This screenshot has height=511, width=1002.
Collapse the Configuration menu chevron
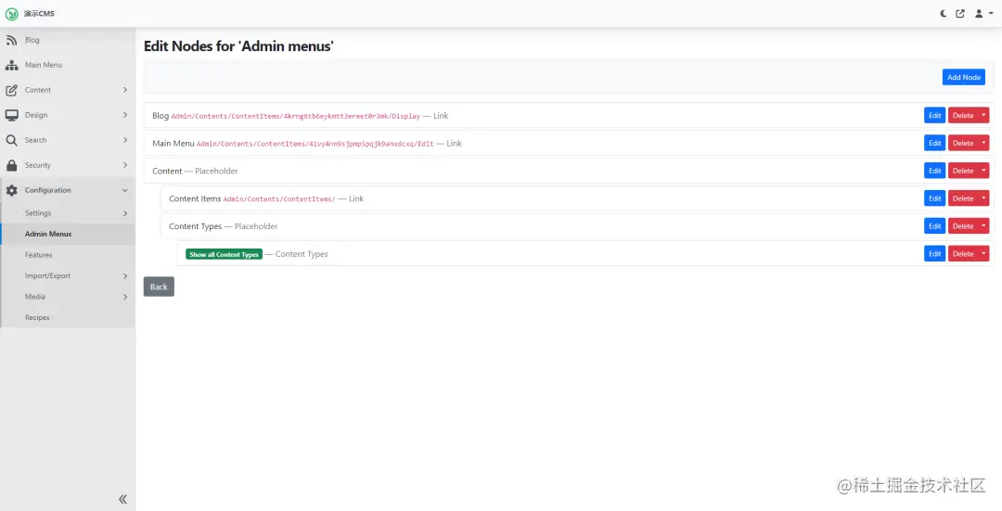coord(125,190)
